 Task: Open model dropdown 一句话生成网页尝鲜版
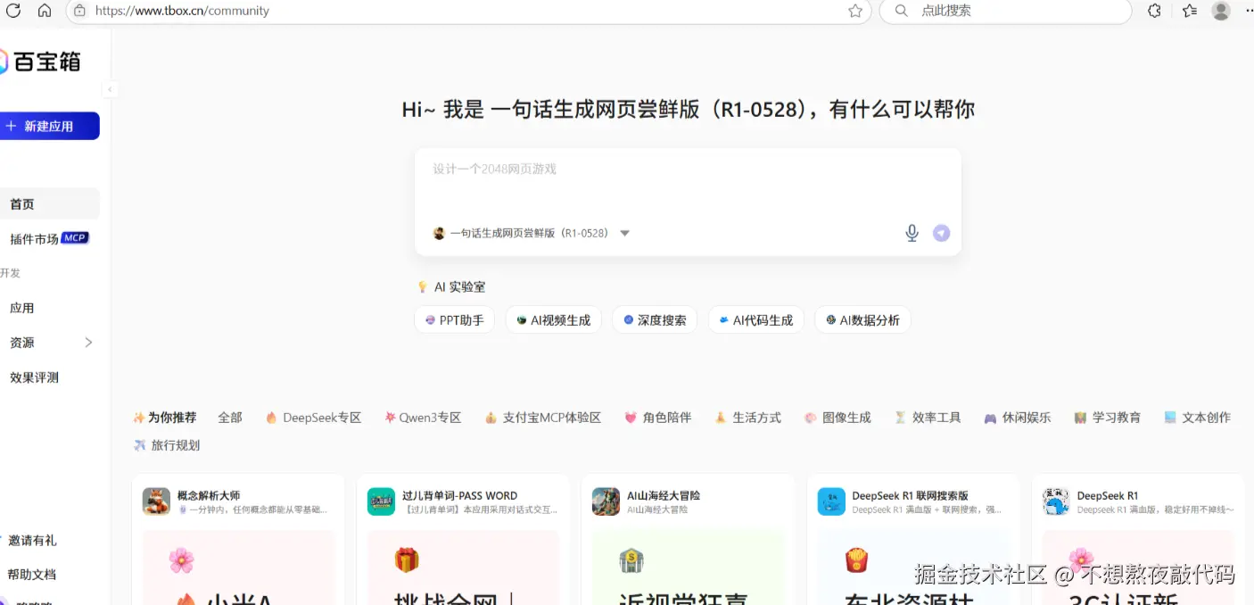coord(532,233)
